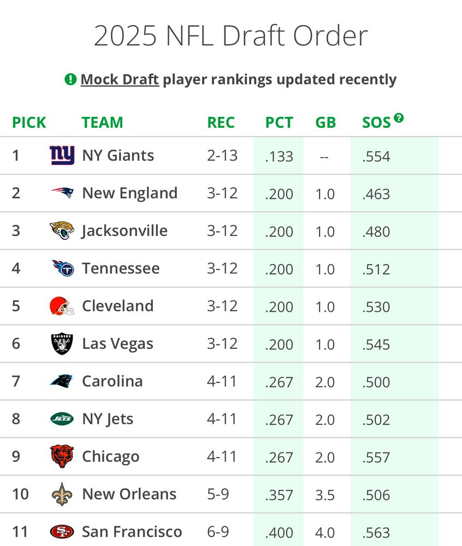Screen dimensions: 462x546
Task: Click the Jacksonville Jaguars logo
Action: coord(62,230)
